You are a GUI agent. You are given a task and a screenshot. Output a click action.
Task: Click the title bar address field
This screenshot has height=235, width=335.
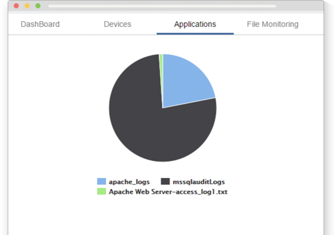click(x=162, y=6)
